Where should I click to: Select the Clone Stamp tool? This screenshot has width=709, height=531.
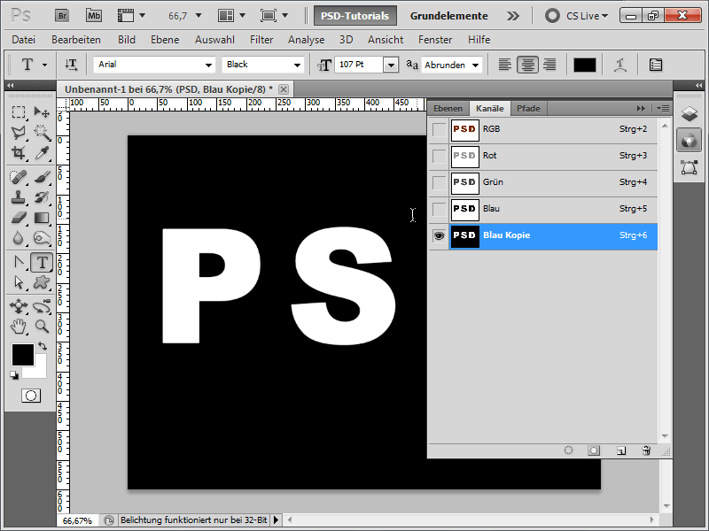[18, 197]
